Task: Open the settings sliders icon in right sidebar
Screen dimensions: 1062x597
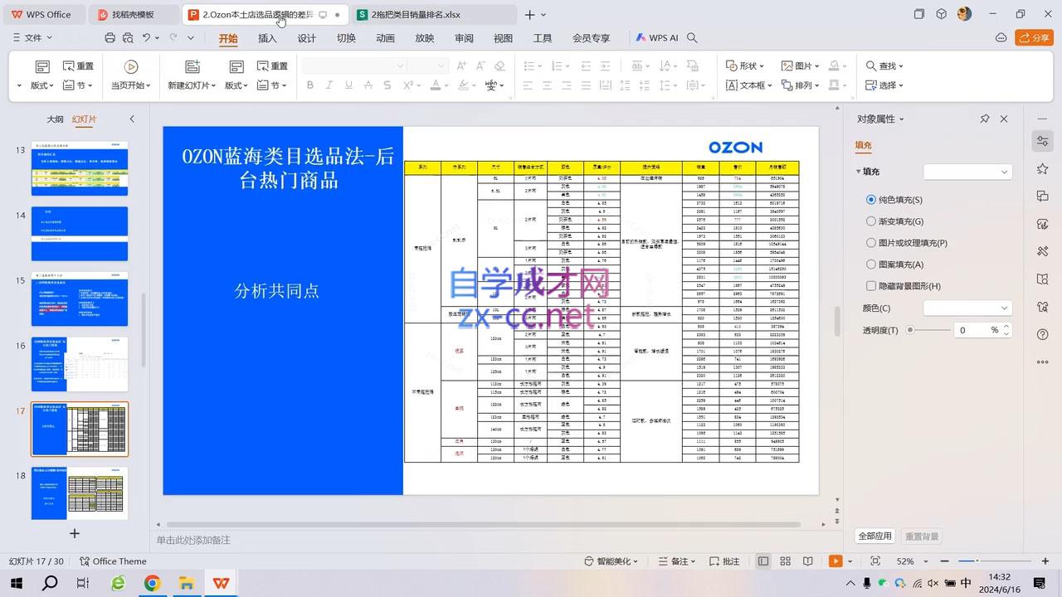Action: pos(1043,141)
